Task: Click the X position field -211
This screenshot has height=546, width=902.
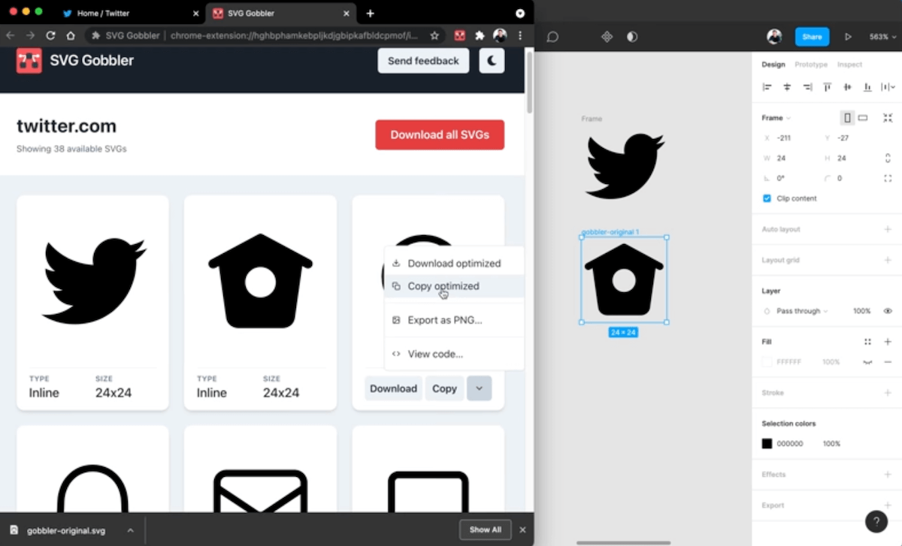Action: coord(787,138)
